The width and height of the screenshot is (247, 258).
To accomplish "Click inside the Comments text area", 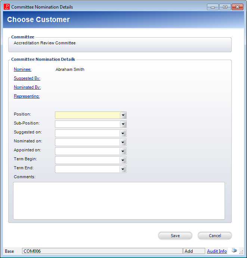I will click(x=119, y=201).
